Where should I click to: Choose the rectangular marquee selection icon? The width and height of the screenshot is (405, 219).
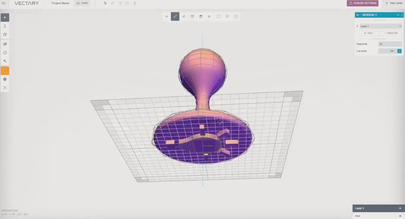click(219, 16)
